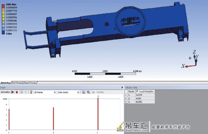Click the mode 2 bar in graph
The height and width of the screenshot is (134, 208).
[54, 119]
